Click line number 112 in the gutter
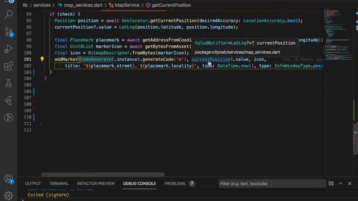 tap(27, 130)
